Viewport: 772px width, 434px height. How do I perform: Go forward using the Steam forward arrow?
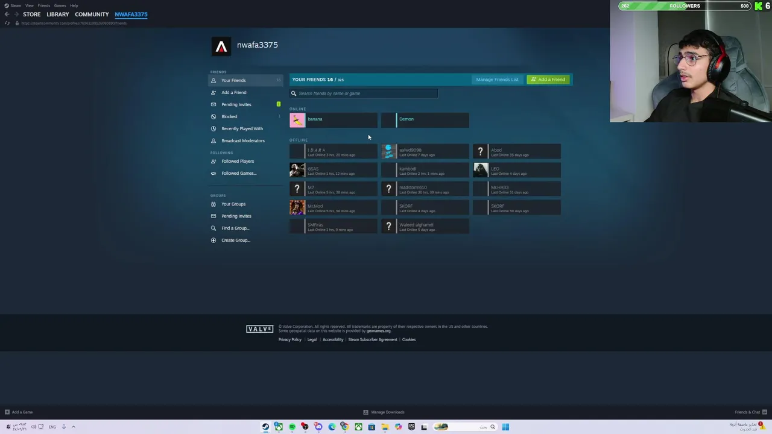point(16,14)
